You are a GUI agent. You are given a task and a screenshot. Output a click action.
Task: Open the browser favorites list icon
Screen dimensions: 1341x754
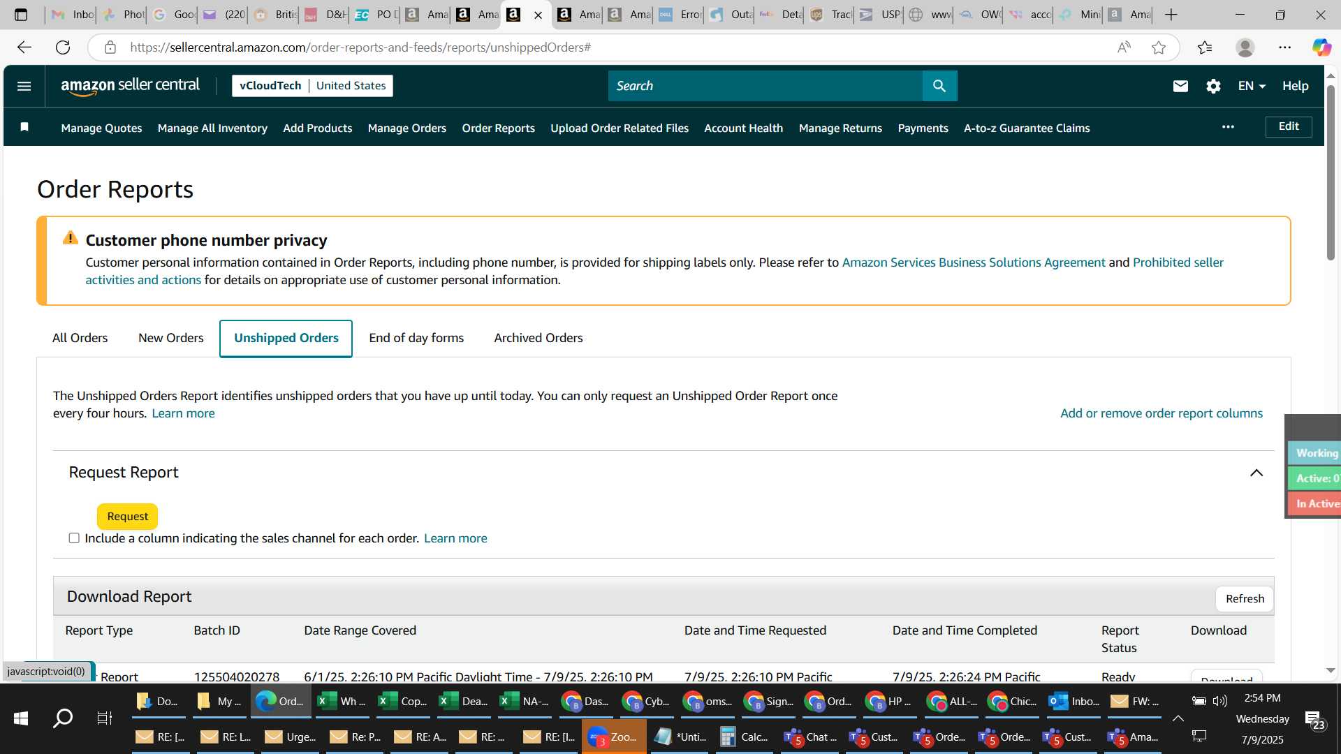click(1205, 47)
